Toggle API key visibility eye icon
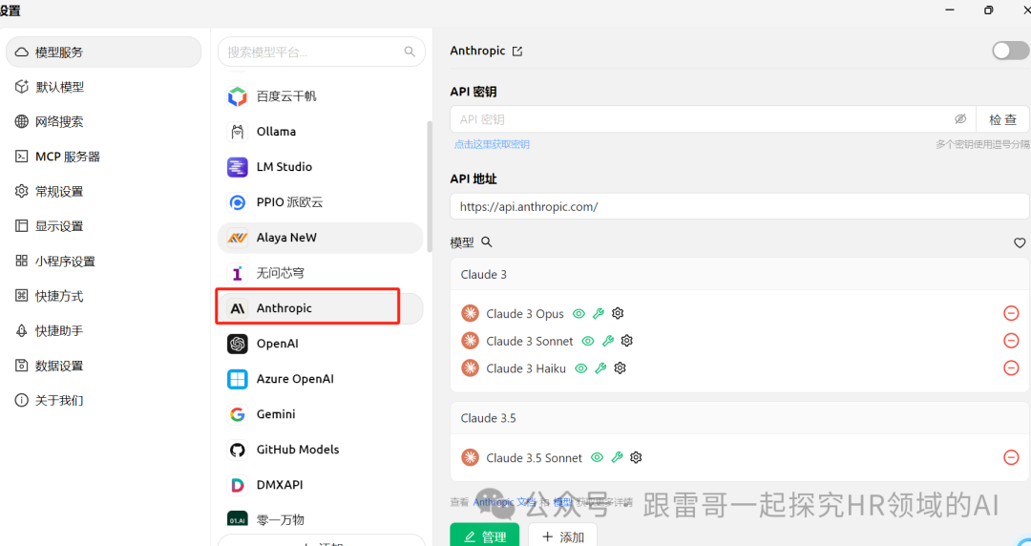The image size is (1031, 546). (960, 119)
